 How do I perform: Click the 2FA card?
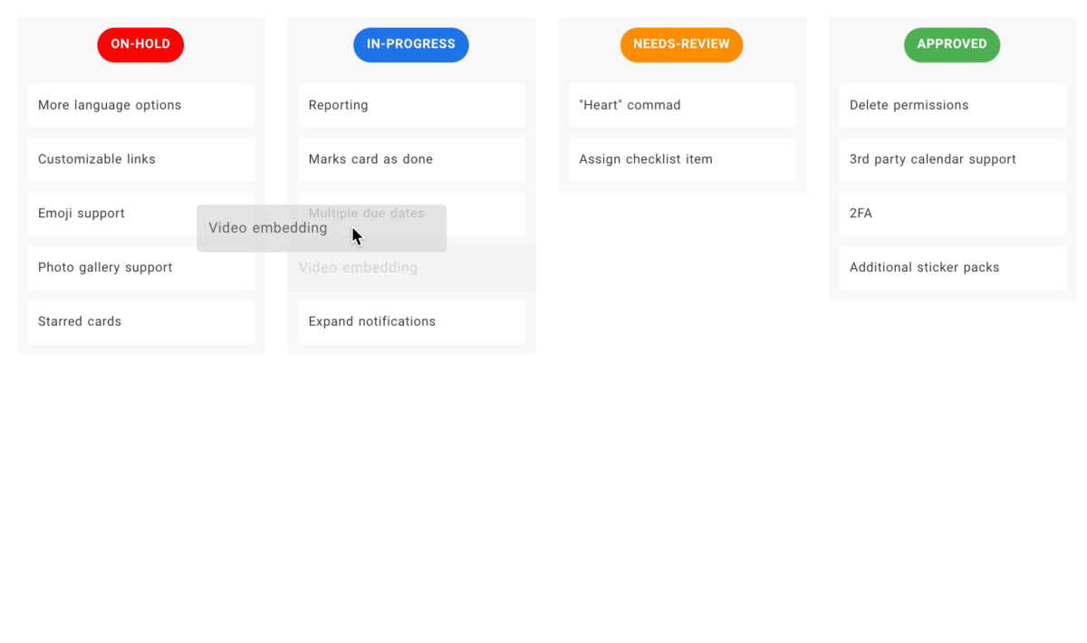point(952,214)
